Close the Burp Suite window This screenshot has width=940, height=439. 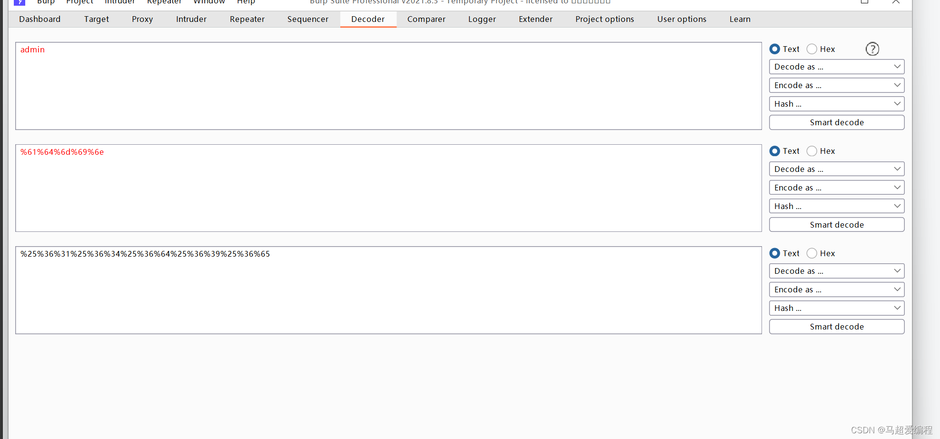tap(896, 2)
